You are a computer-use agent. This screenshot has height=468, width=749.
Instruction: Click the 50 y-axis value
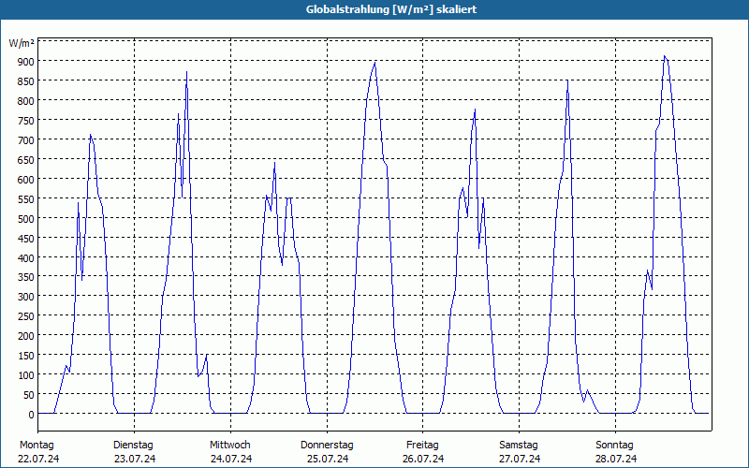29,395
